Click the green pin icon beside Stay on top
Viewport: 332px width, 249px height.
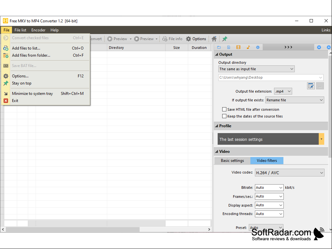coord(6,83)
